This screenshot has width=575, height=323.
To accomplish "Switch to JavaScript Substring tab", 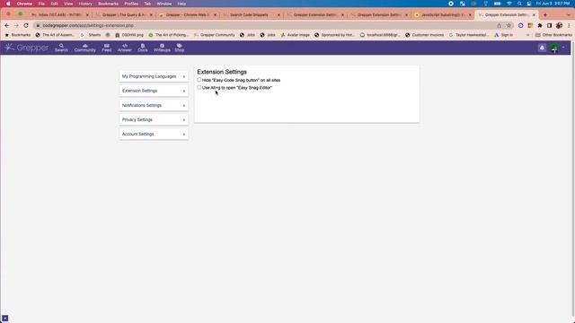I will [442, 15].
